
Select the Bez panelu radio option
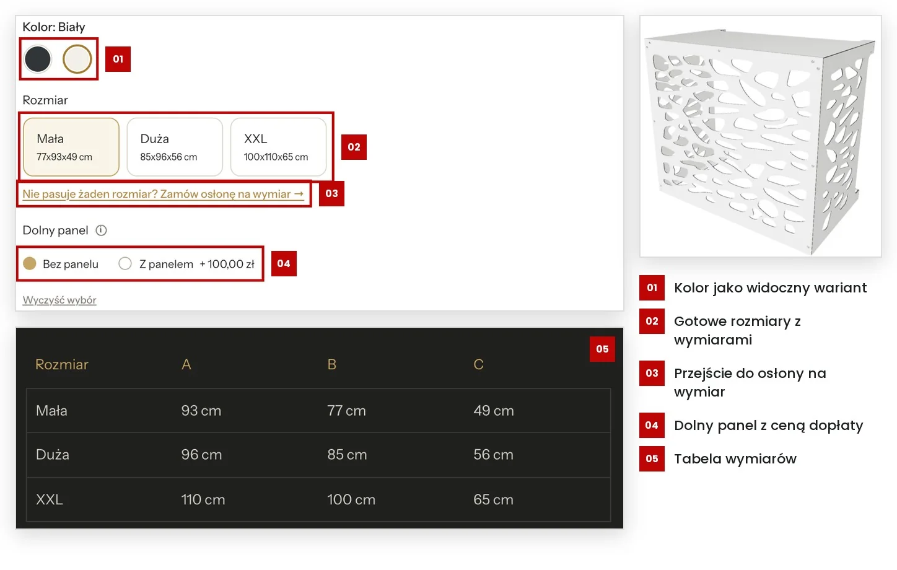61,264
